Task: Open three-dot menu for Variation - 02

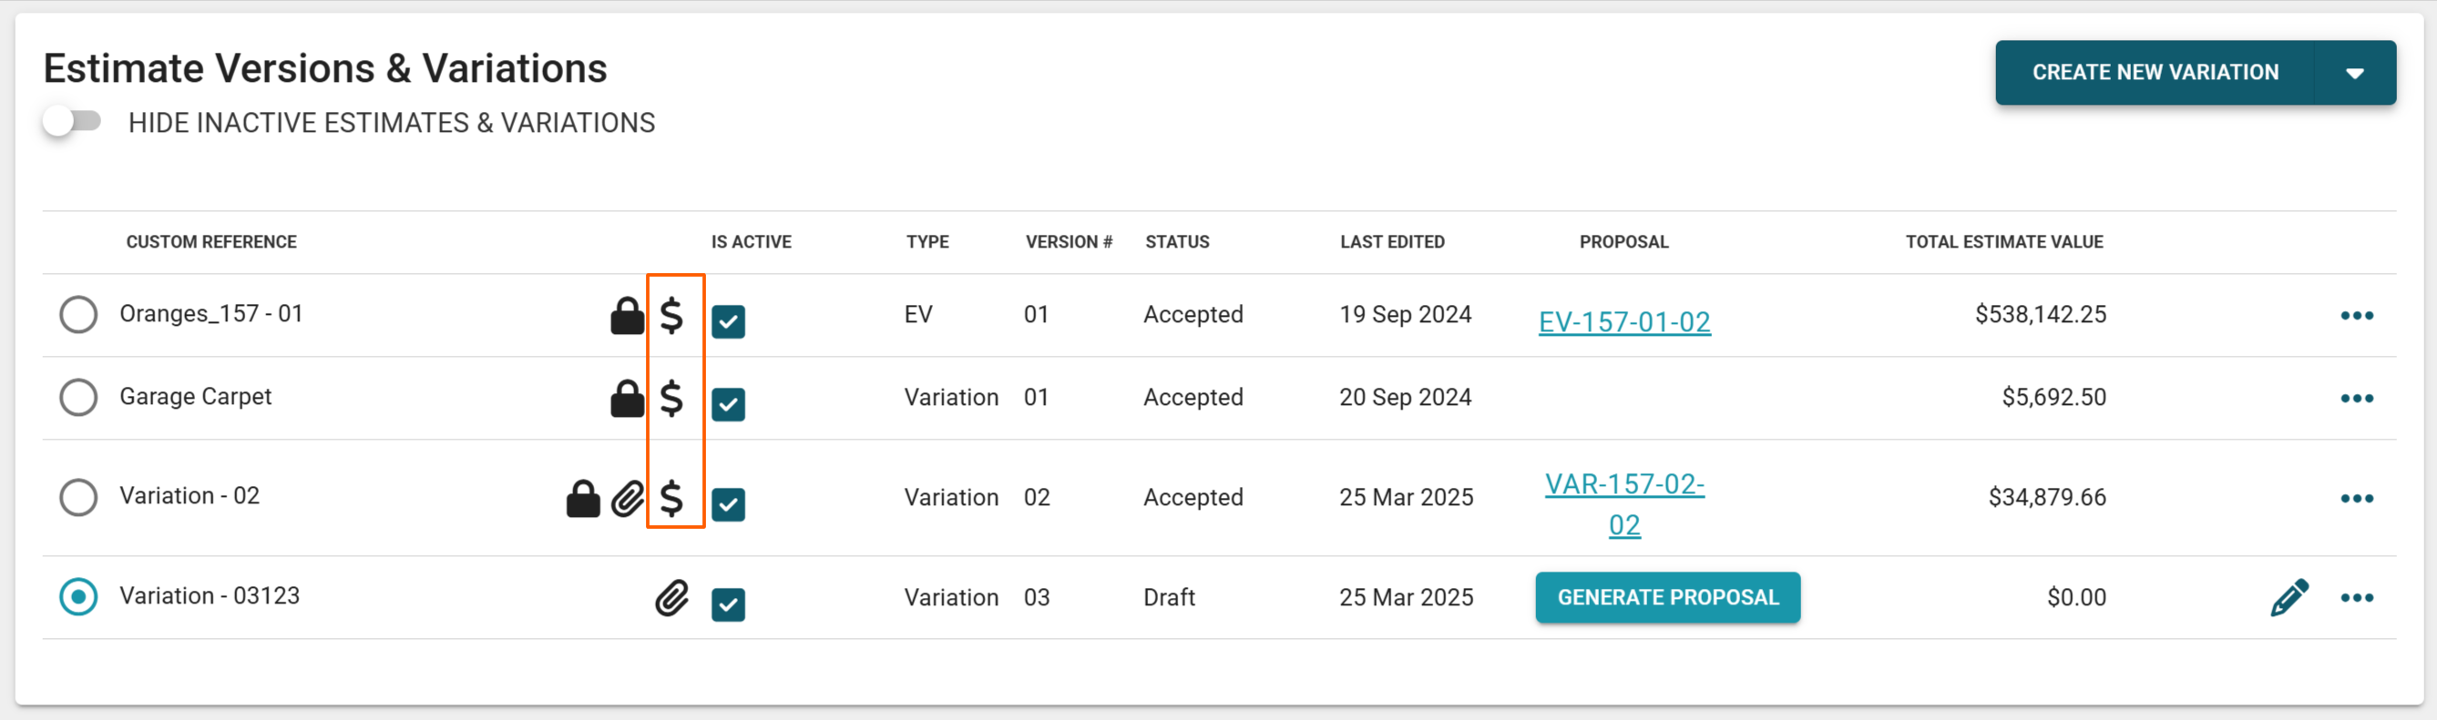Action: [2356, 498]
